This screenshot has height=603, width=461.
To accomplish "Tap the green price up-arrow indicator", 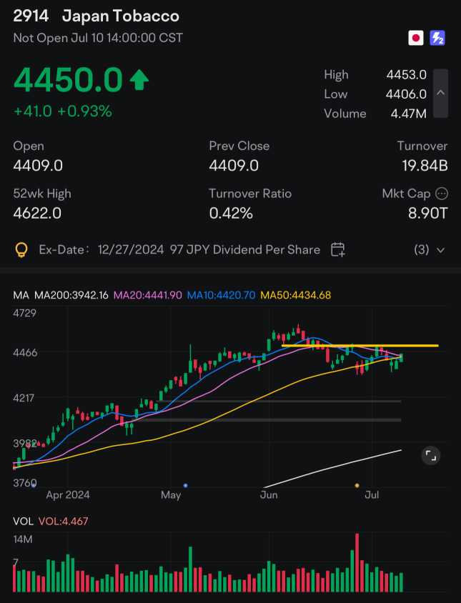I will click(x=139, y=79).
